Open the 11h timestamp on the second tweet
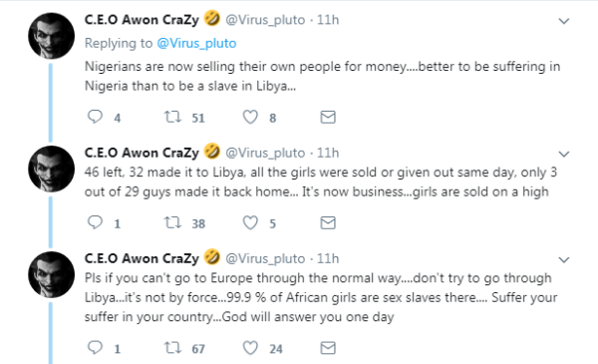 pyautogui.click(x=328, y=153)
